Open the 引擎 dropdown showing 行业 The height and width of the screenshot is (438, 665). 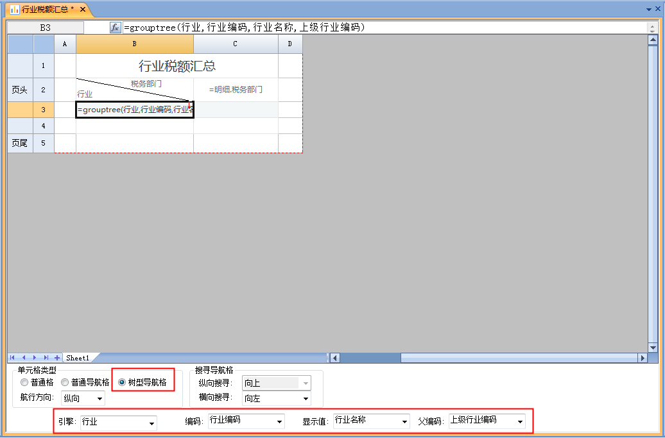(x=117, y=422)
